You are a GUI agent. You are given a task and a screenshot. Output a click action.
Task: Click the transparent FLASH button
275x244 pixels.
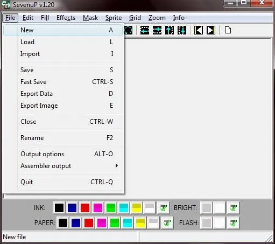pyautogui.click(x=233, y=223)
